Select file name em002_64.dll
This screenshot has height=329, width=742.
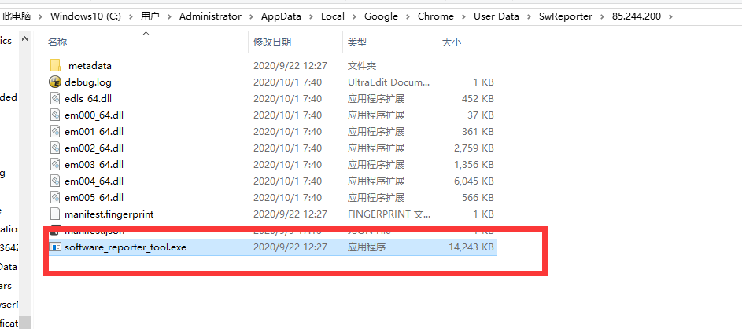[94, 148]
